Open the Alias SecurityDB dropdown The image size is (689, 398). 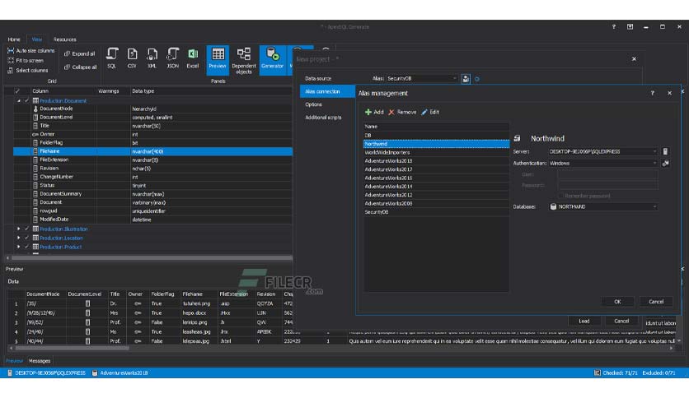click(x=454, y=78)
